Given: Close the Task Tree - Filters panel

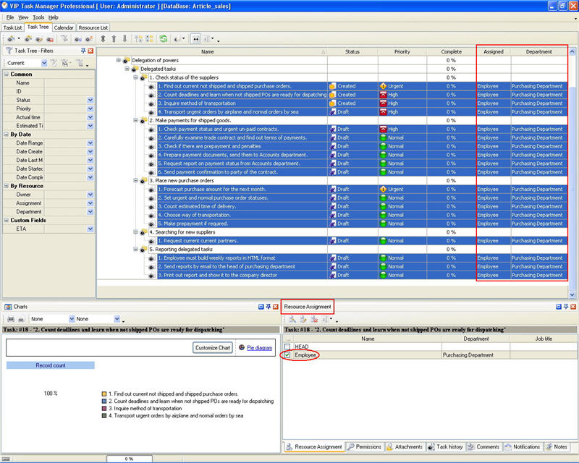Looking at the screenshot, I should [90, 51].
